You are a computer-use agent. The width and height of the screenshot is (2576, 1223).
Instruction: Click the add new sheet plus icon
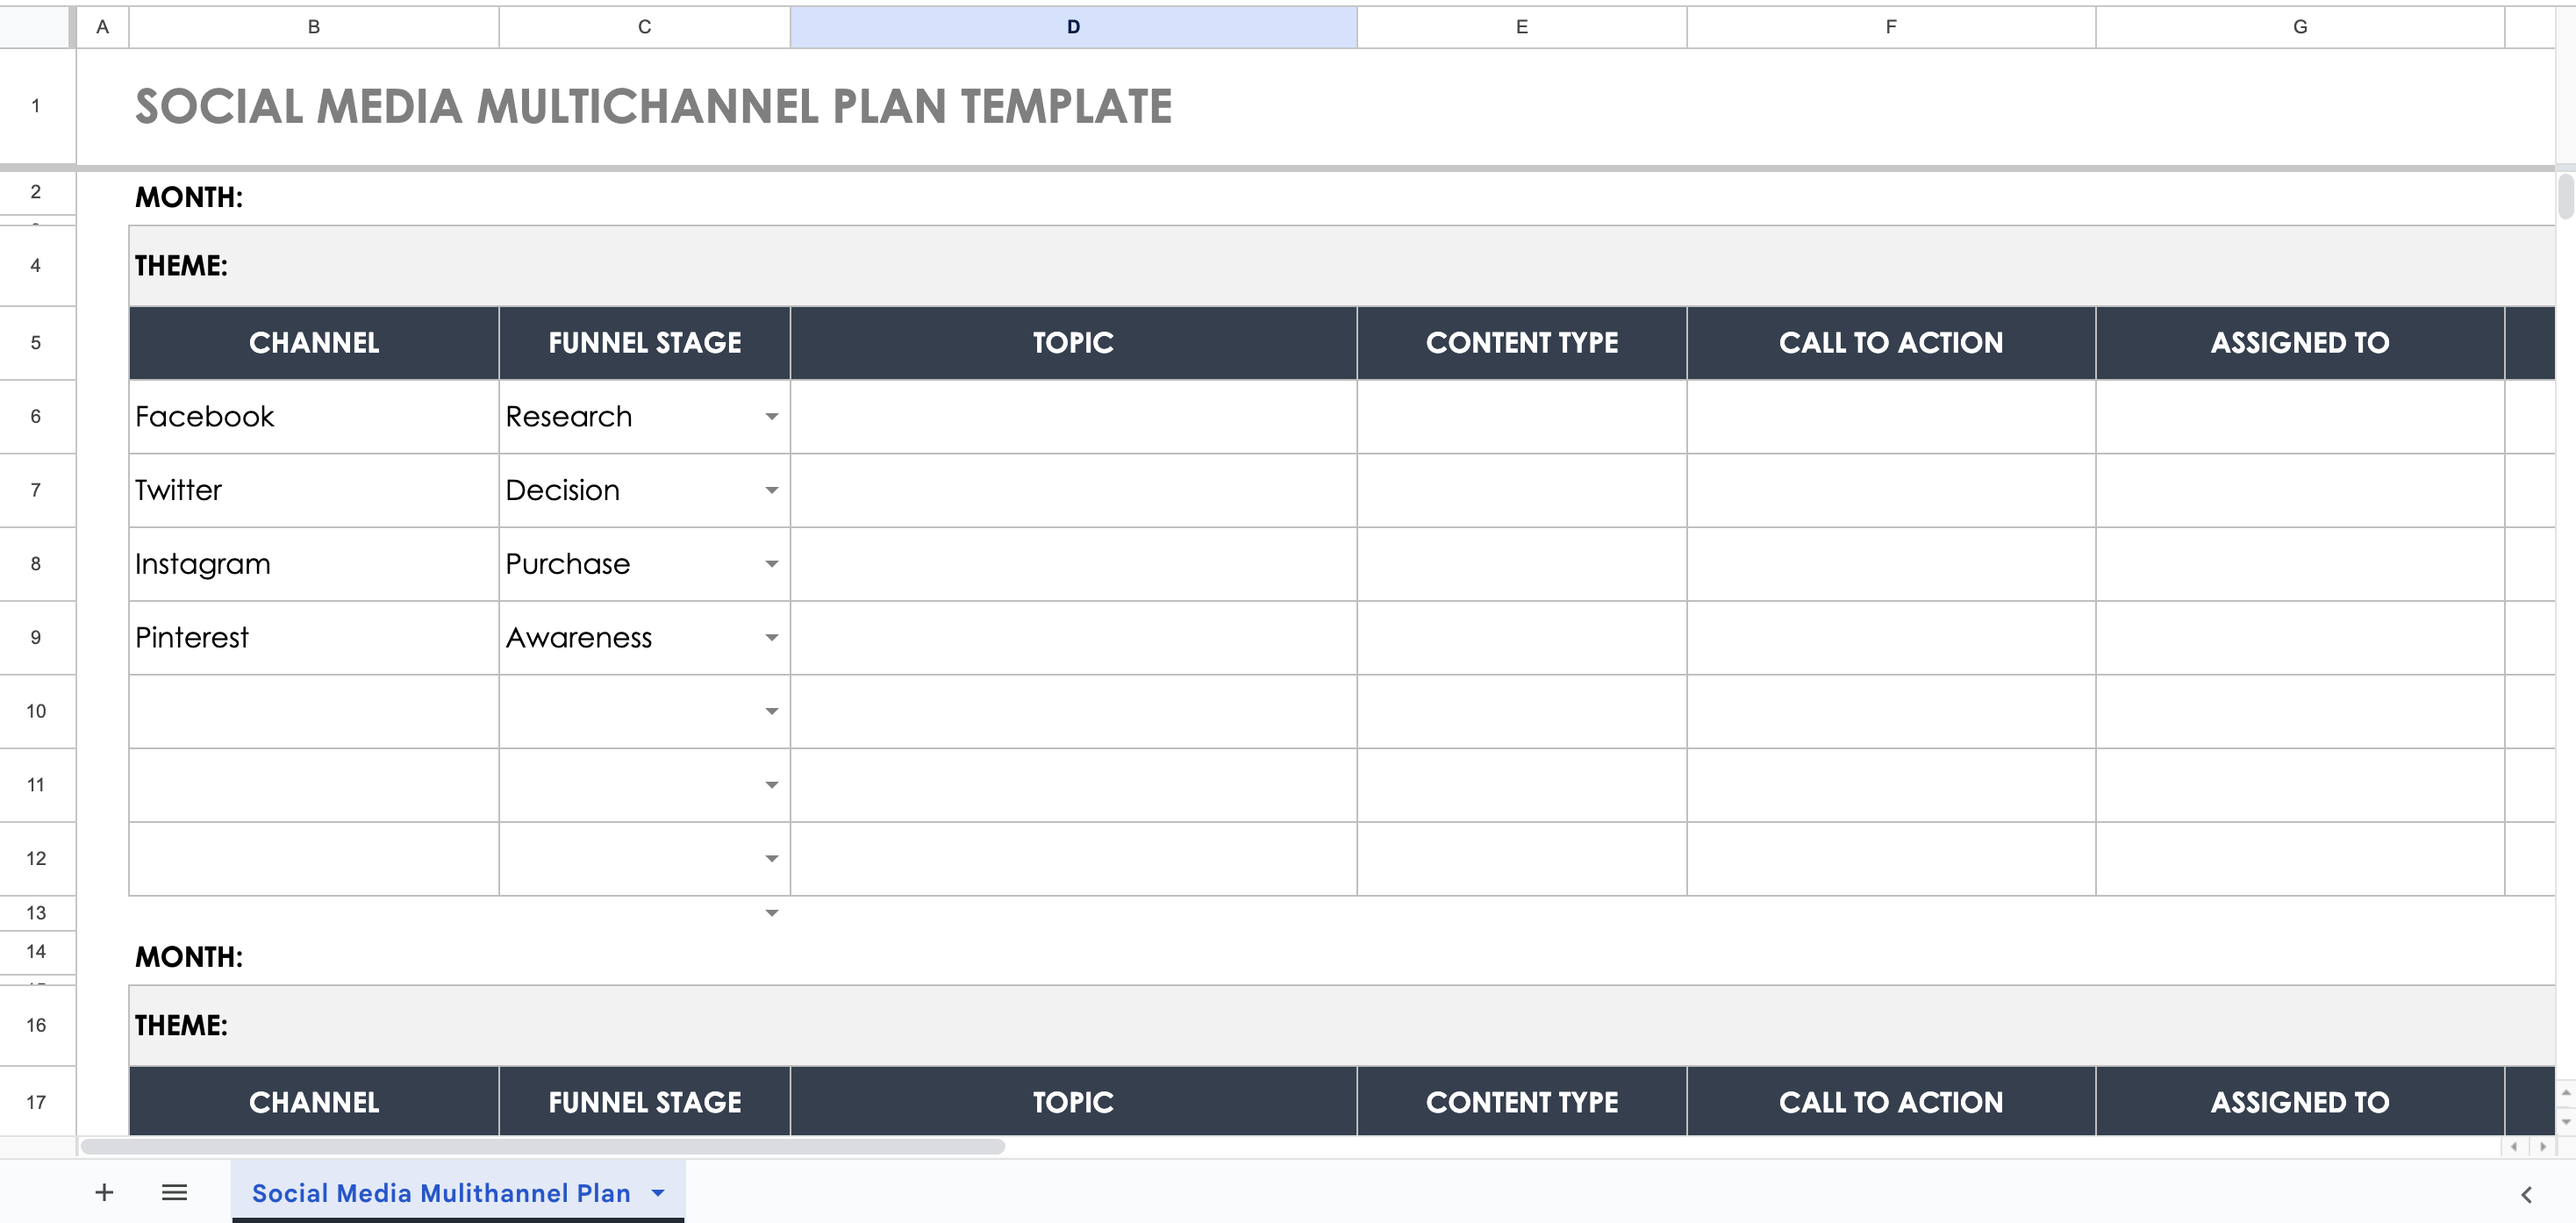[x=104, y=1192]
